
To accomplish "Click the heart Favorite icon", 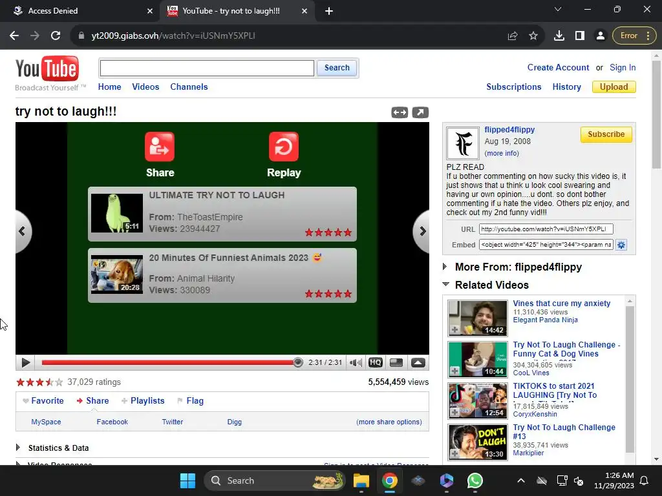I will tap(26, 400).
